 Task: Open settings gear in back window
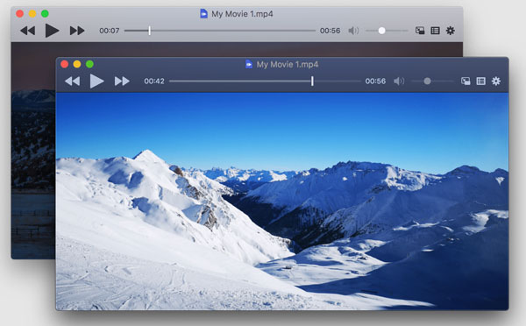tap(451, 31)
